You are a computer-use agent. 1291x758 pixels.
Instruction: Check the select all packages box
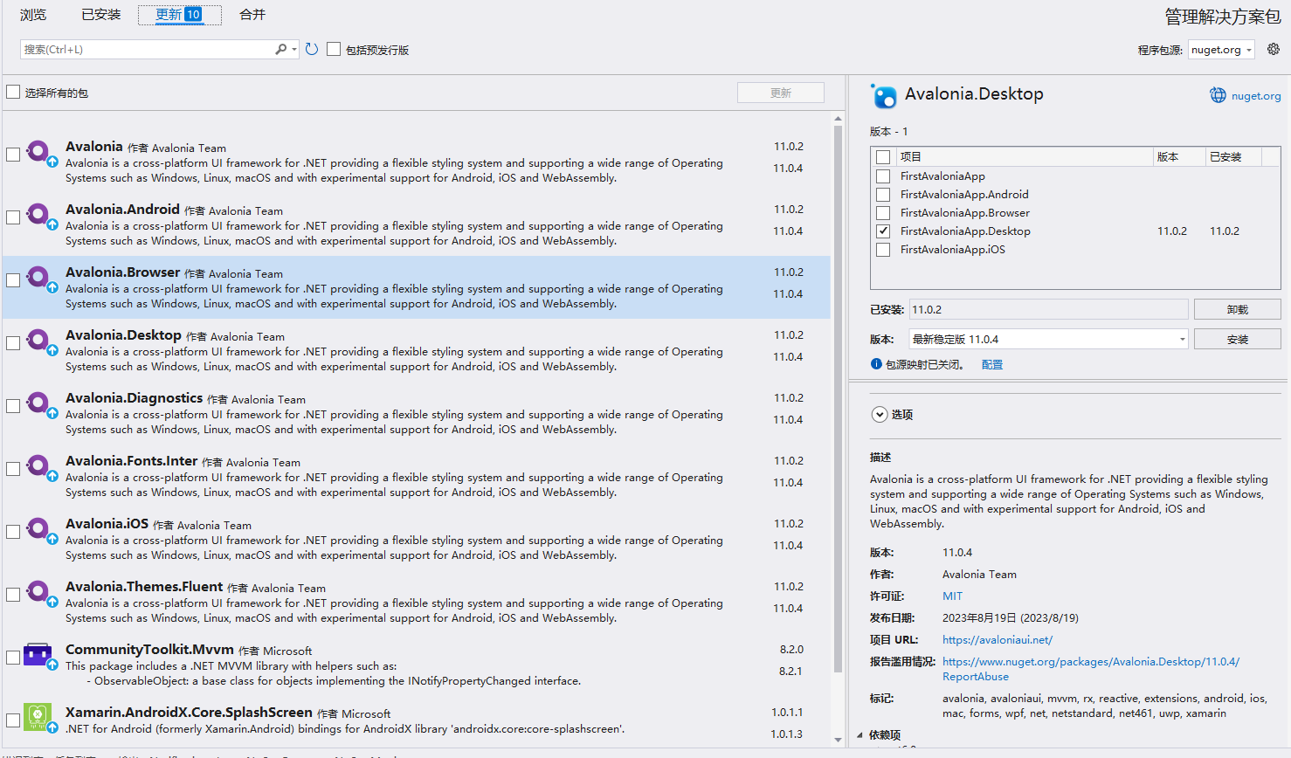tap(13, 92)
